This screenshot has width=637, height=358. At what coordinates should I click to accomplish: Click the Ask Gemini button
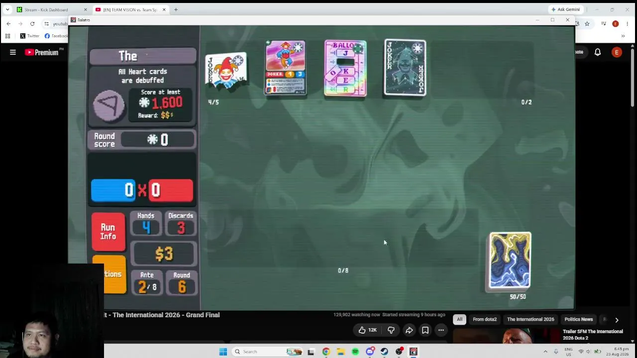coord(565,9)
